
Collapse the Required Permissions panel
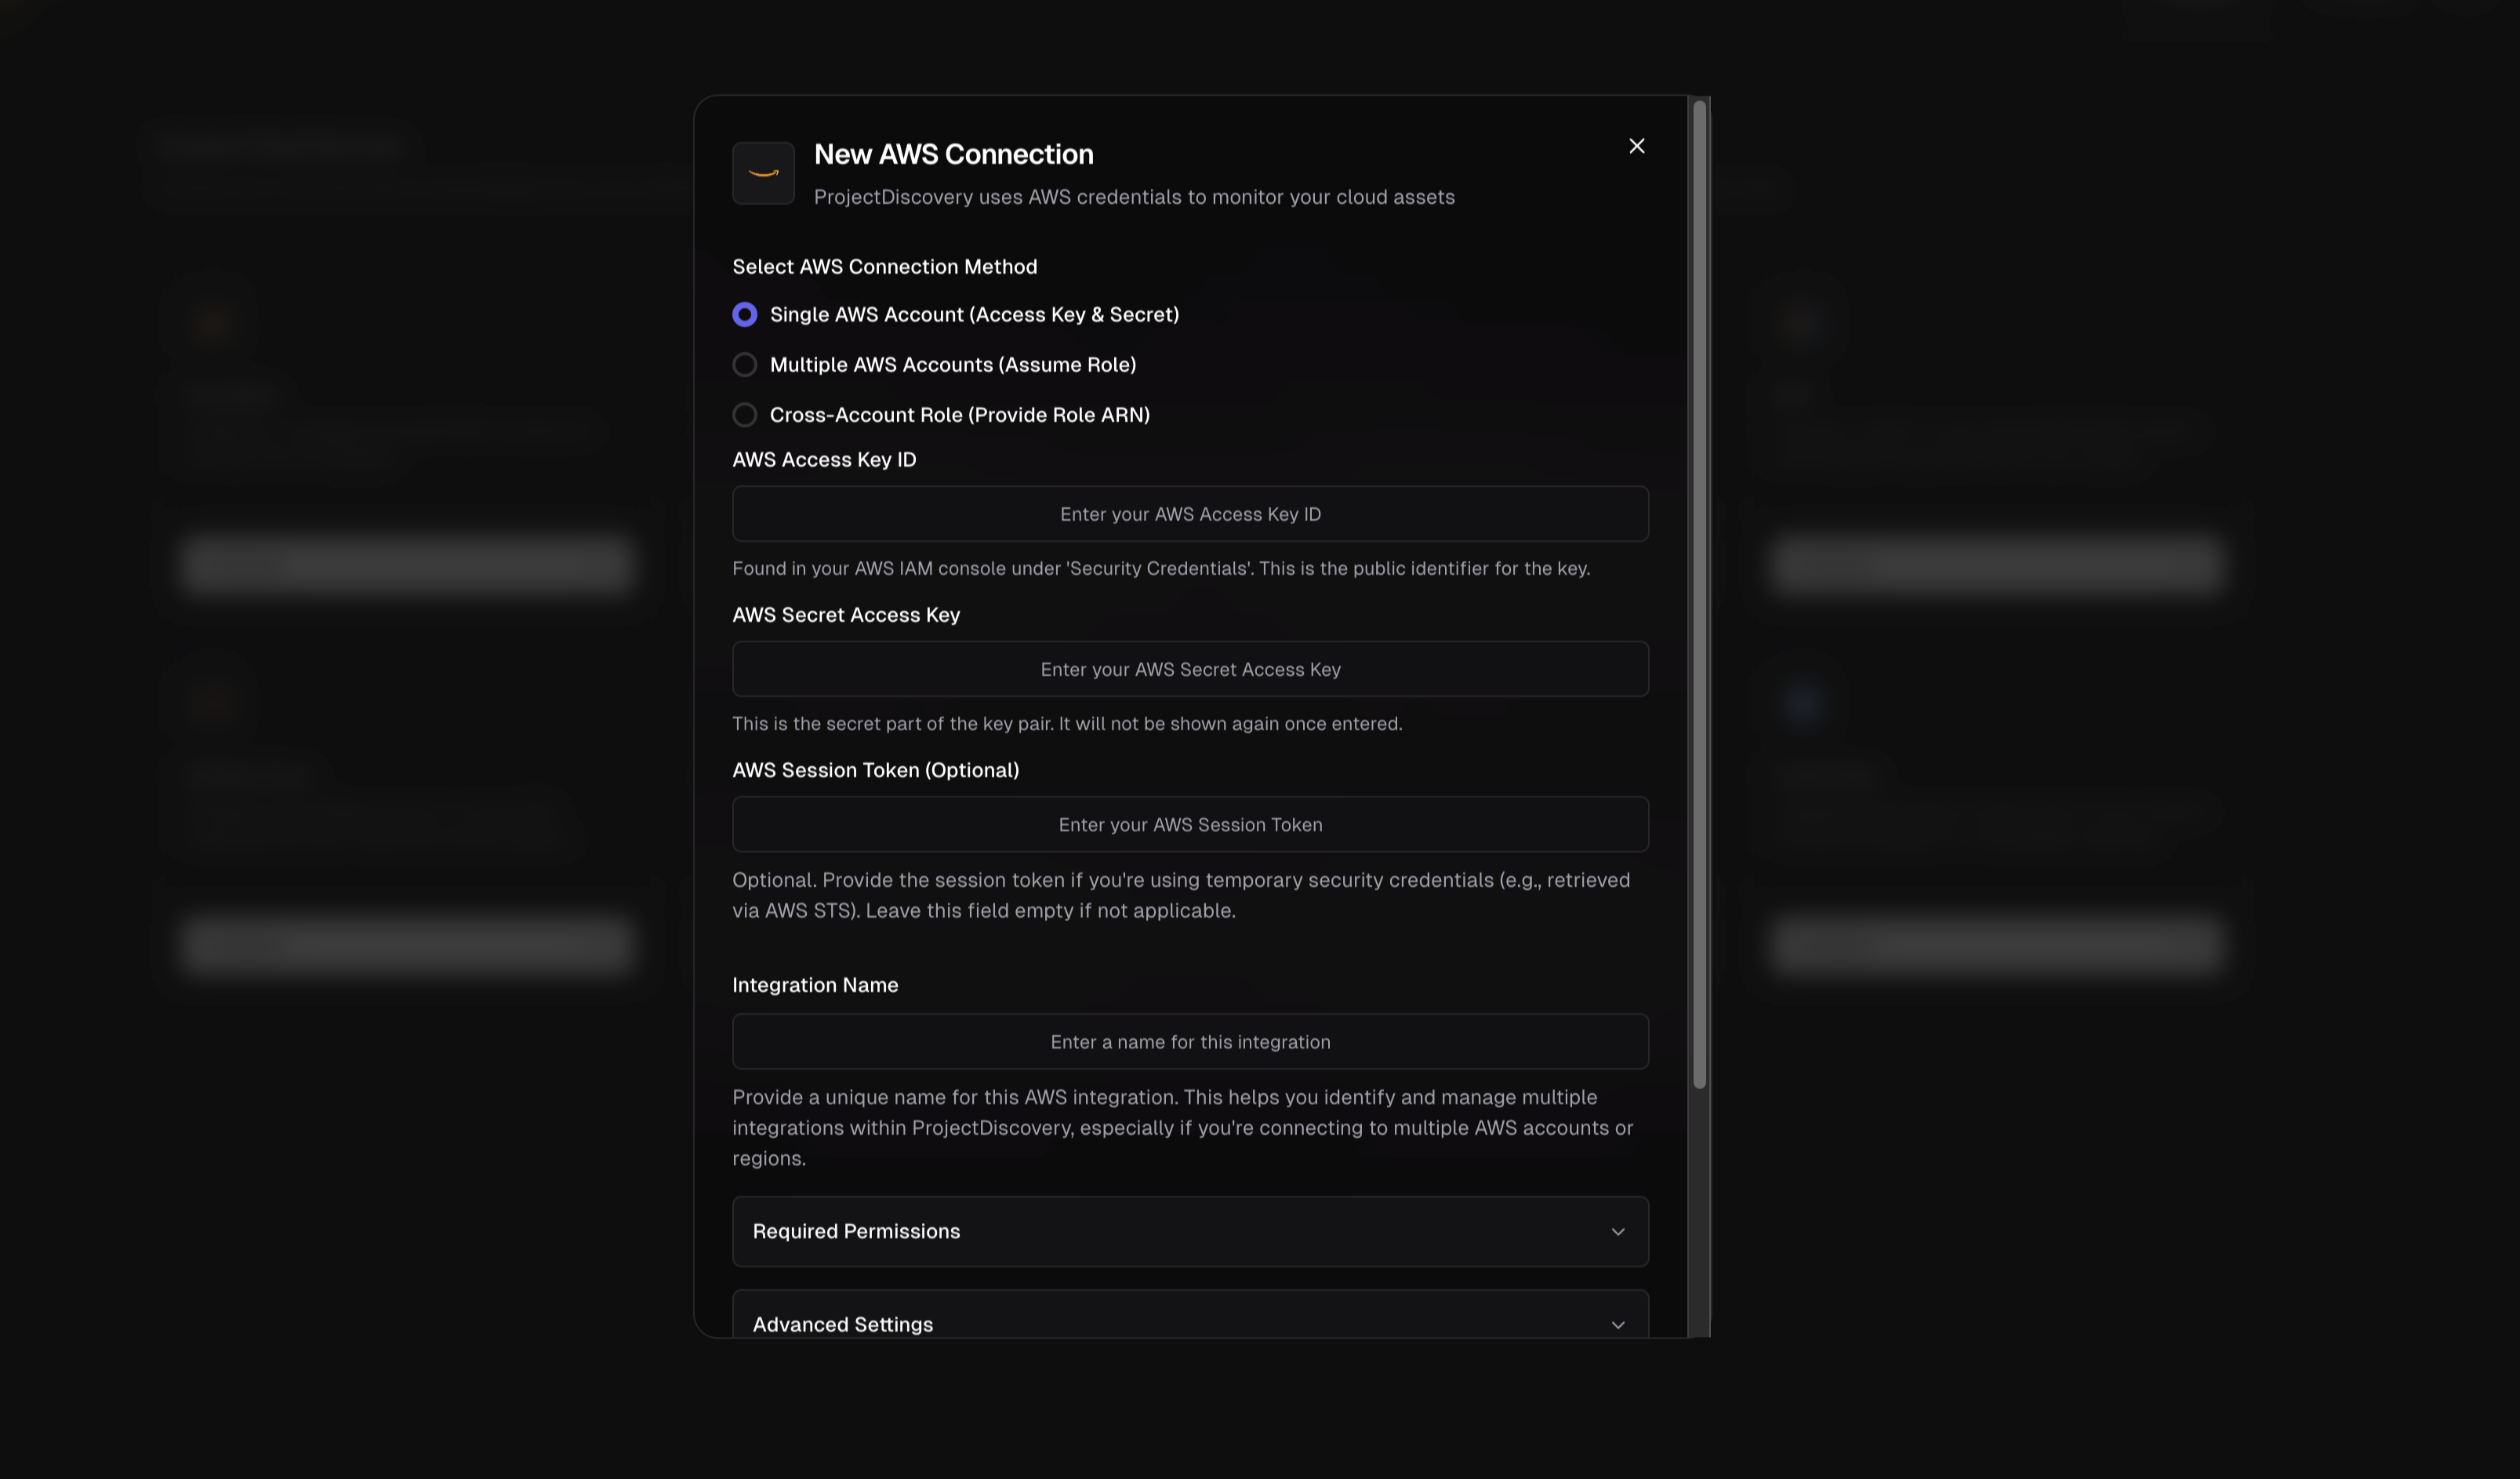[x=1189, y=1231]
